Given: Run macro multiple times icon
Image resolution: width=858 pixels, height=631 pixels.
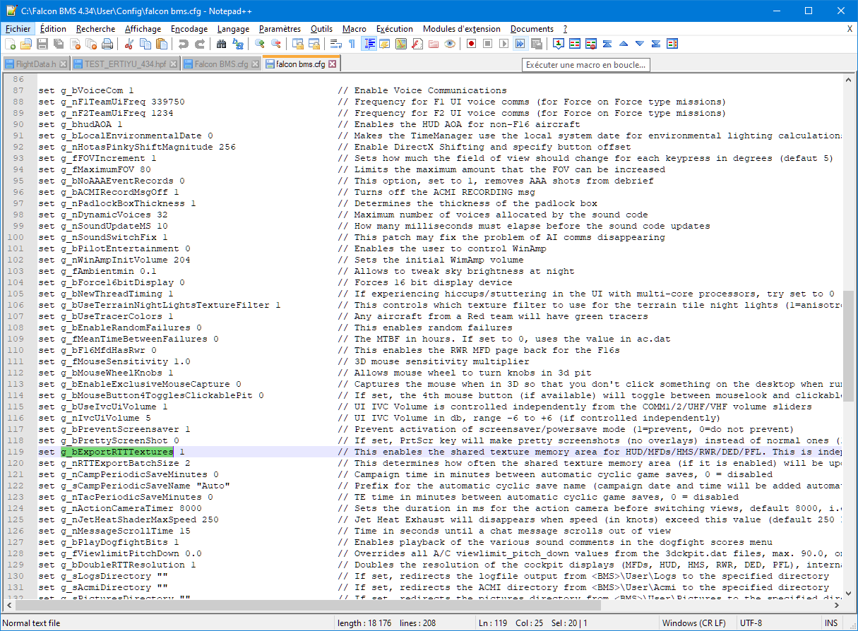Looking at the screenshot, I should (520, 44).
